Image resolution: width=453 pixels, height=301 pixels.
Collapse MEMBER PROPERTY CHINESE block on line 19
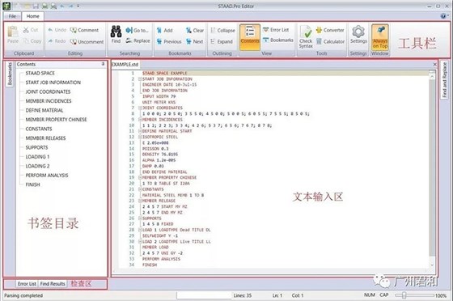pyautogui.click(x=140, y=177)
